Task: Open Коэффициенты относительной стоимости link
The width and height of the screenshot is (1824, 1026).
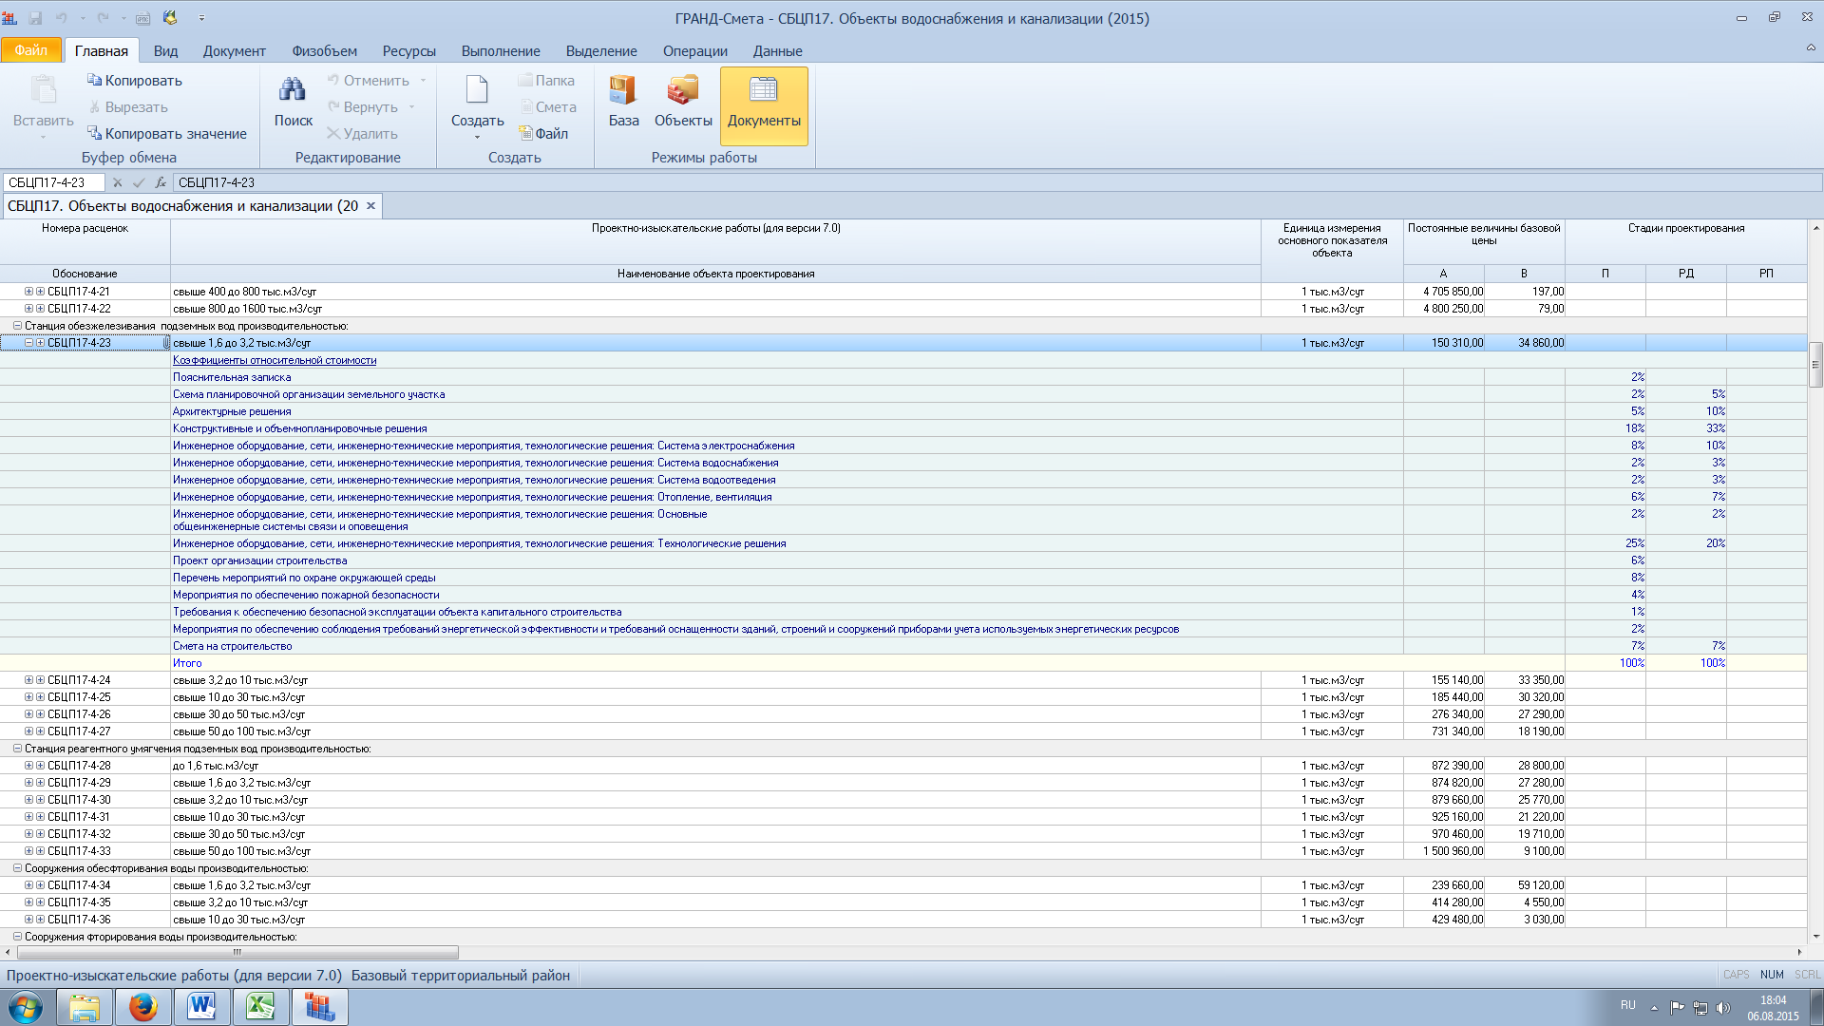Action: pyautogui.click(x=275, y=360)
